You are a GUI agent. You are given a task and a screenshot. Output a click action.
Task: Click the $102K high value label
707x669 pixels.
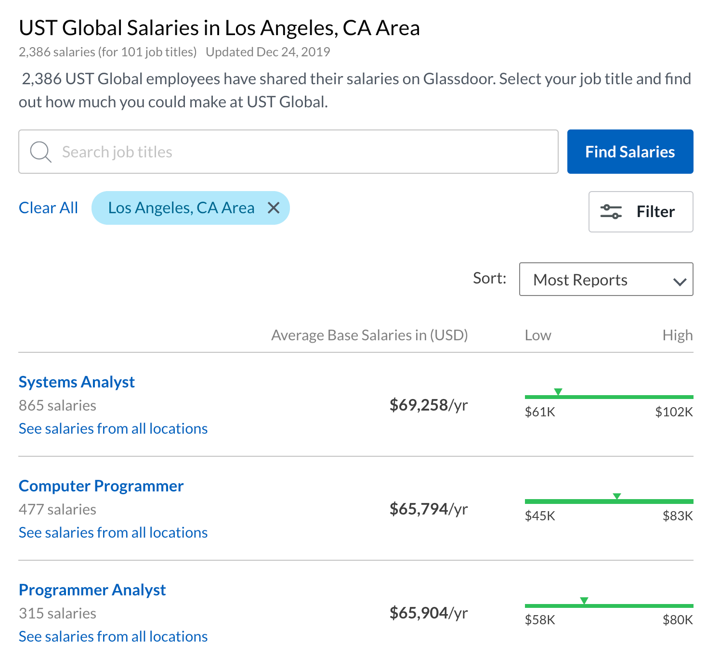point(674,412)
